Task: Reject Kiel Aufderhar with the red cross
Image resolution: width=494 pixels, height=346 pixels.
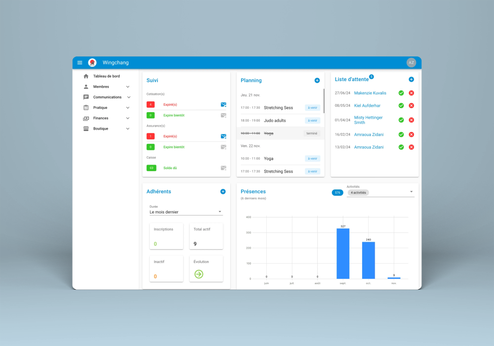Action: [411, 105]
